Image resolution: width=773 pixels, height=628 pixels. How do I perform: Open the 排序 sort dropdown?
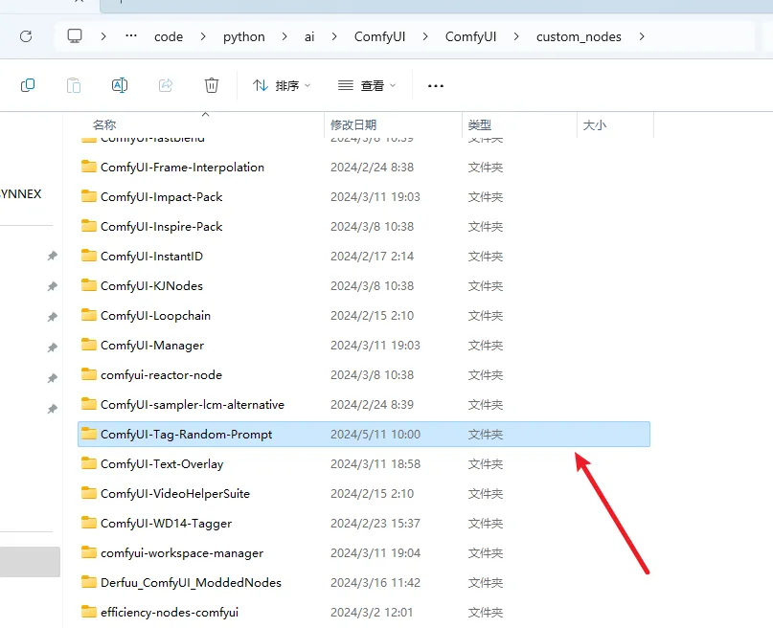click(x=282, y=85)
